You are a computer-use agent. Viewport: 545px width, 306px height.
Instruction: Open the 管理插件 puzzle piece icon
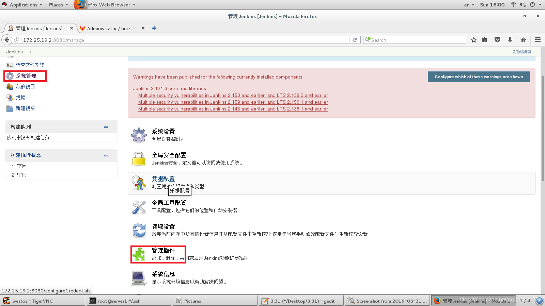tap(139, 254)
